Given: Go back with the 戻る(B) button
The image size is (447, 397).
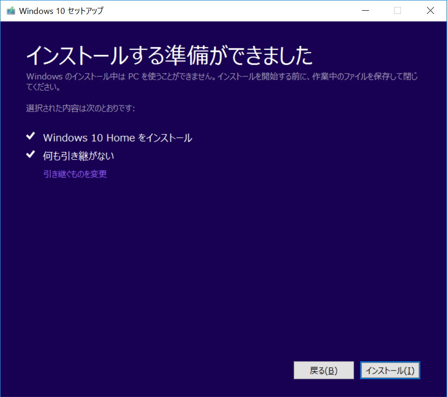Looking at the screenshot, I should tap(323, 370).
